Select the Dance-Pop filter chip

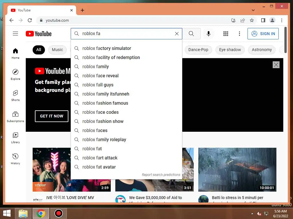[198, 50]
